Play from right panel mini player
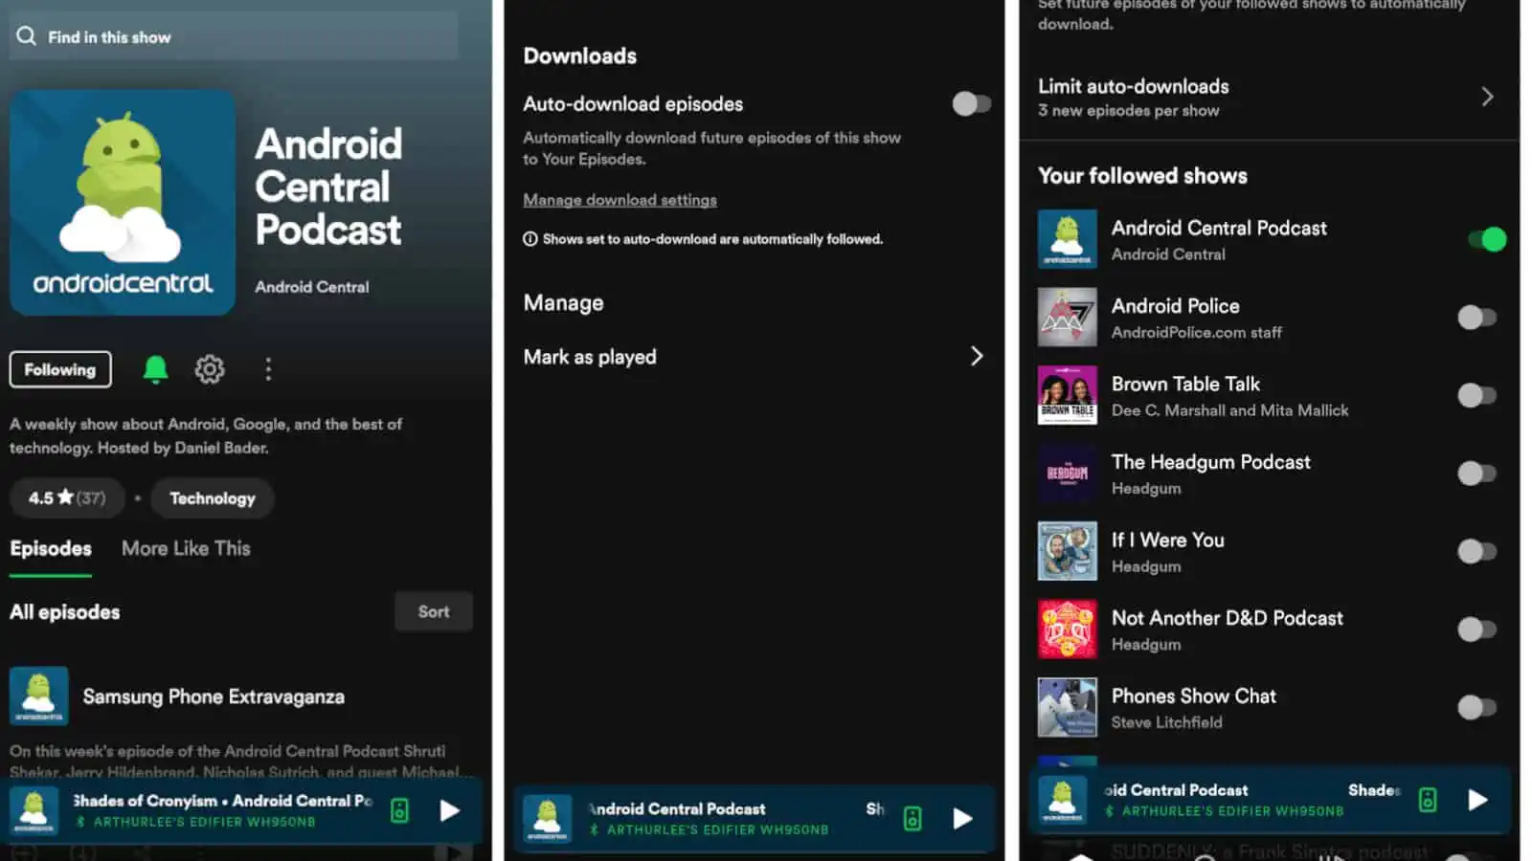The width and height of the screenshot is (1532, 861). [x=1477, y=800]
